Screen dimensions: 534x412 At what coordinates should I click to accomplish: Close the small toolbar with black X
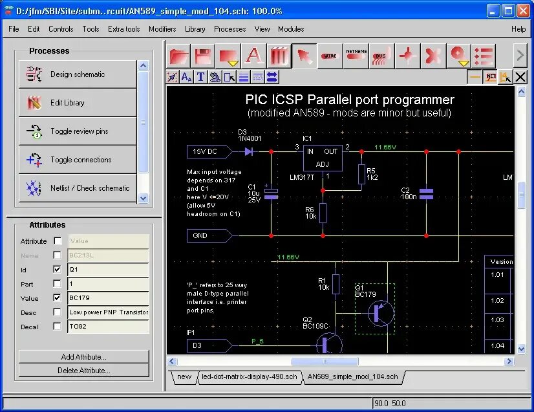(520, 77)
